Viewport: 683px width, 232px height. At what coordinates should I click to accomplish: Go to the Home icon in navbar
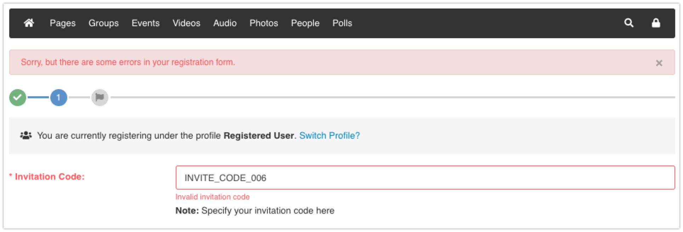(x=29, y=23)
